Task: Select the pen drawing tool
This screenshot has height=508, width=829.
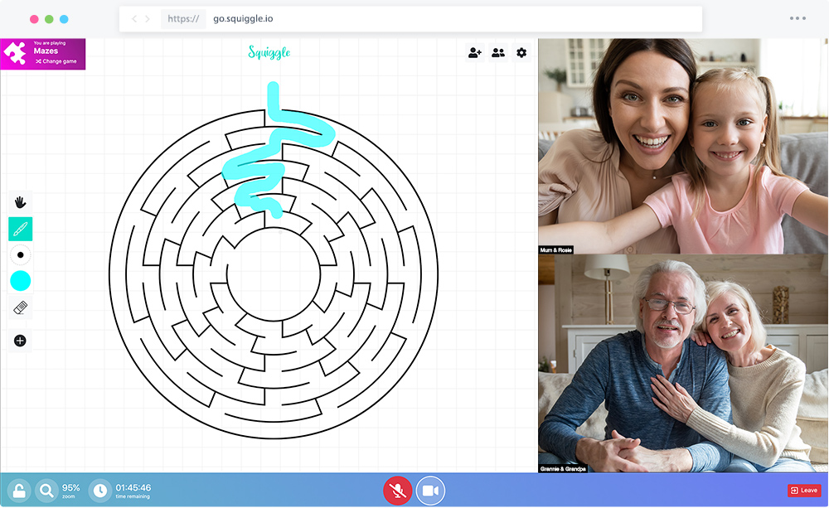Action: point(20,229)
